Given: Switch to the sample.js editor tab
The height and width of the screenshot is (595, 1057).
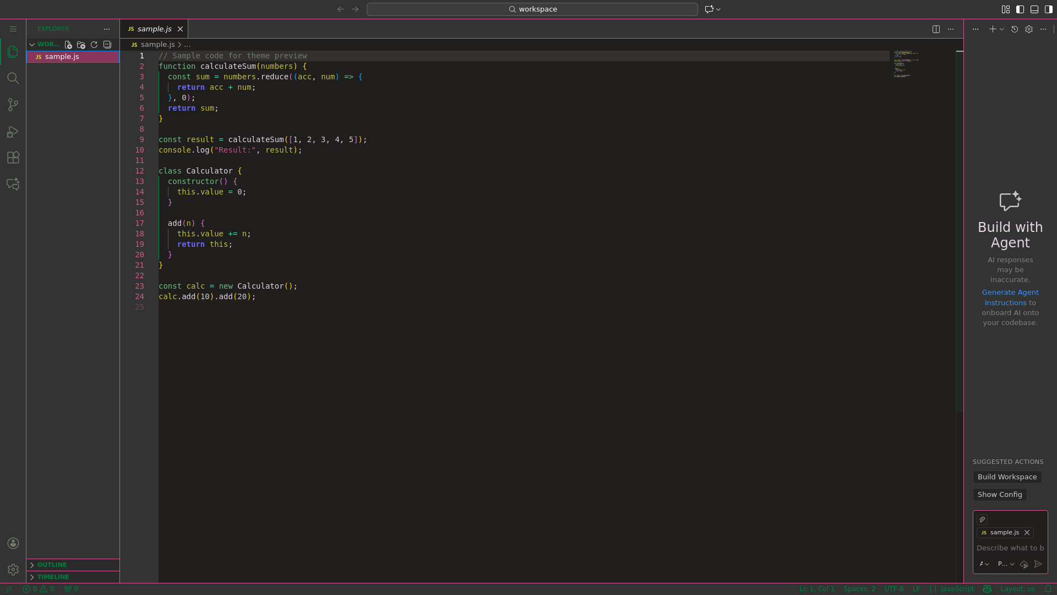Looking at the screenshot, I should [x=154, y=29].
